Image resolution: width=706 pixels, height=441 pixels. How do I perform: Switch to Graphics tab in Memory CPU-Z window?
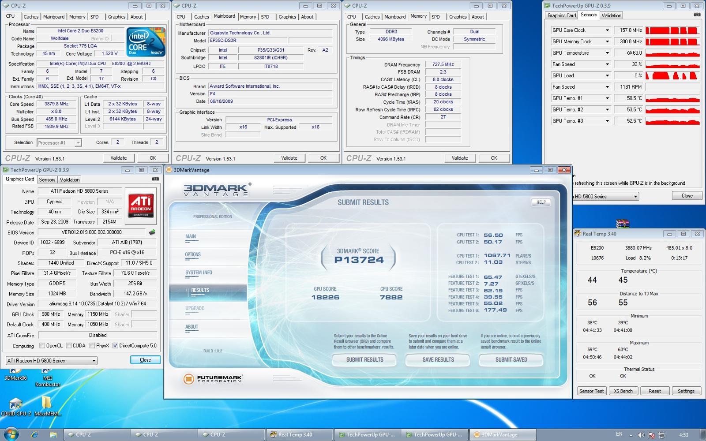point(458,17)
